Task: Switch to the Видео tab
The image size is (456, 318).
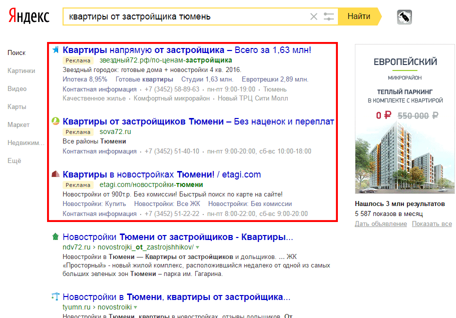Action: click(x=17, y=89)
